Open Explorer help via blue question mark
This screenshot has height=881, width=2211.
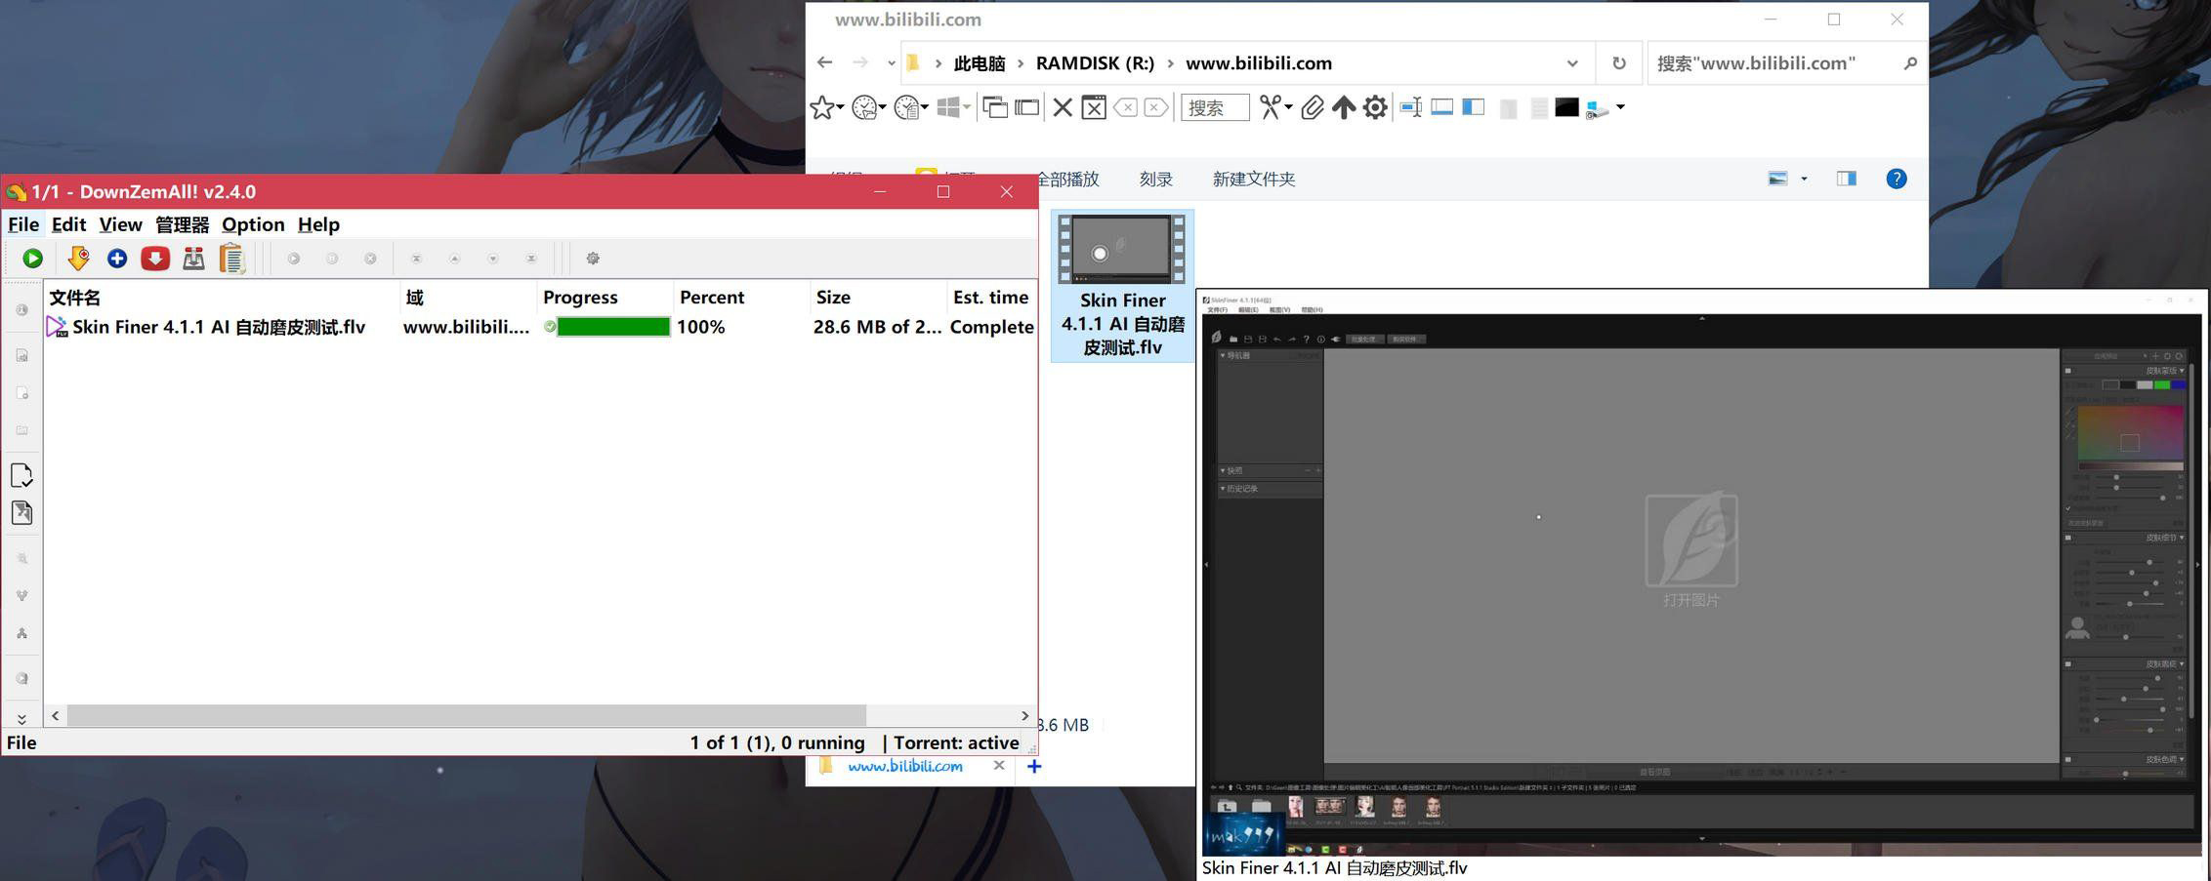point(1897,179)
